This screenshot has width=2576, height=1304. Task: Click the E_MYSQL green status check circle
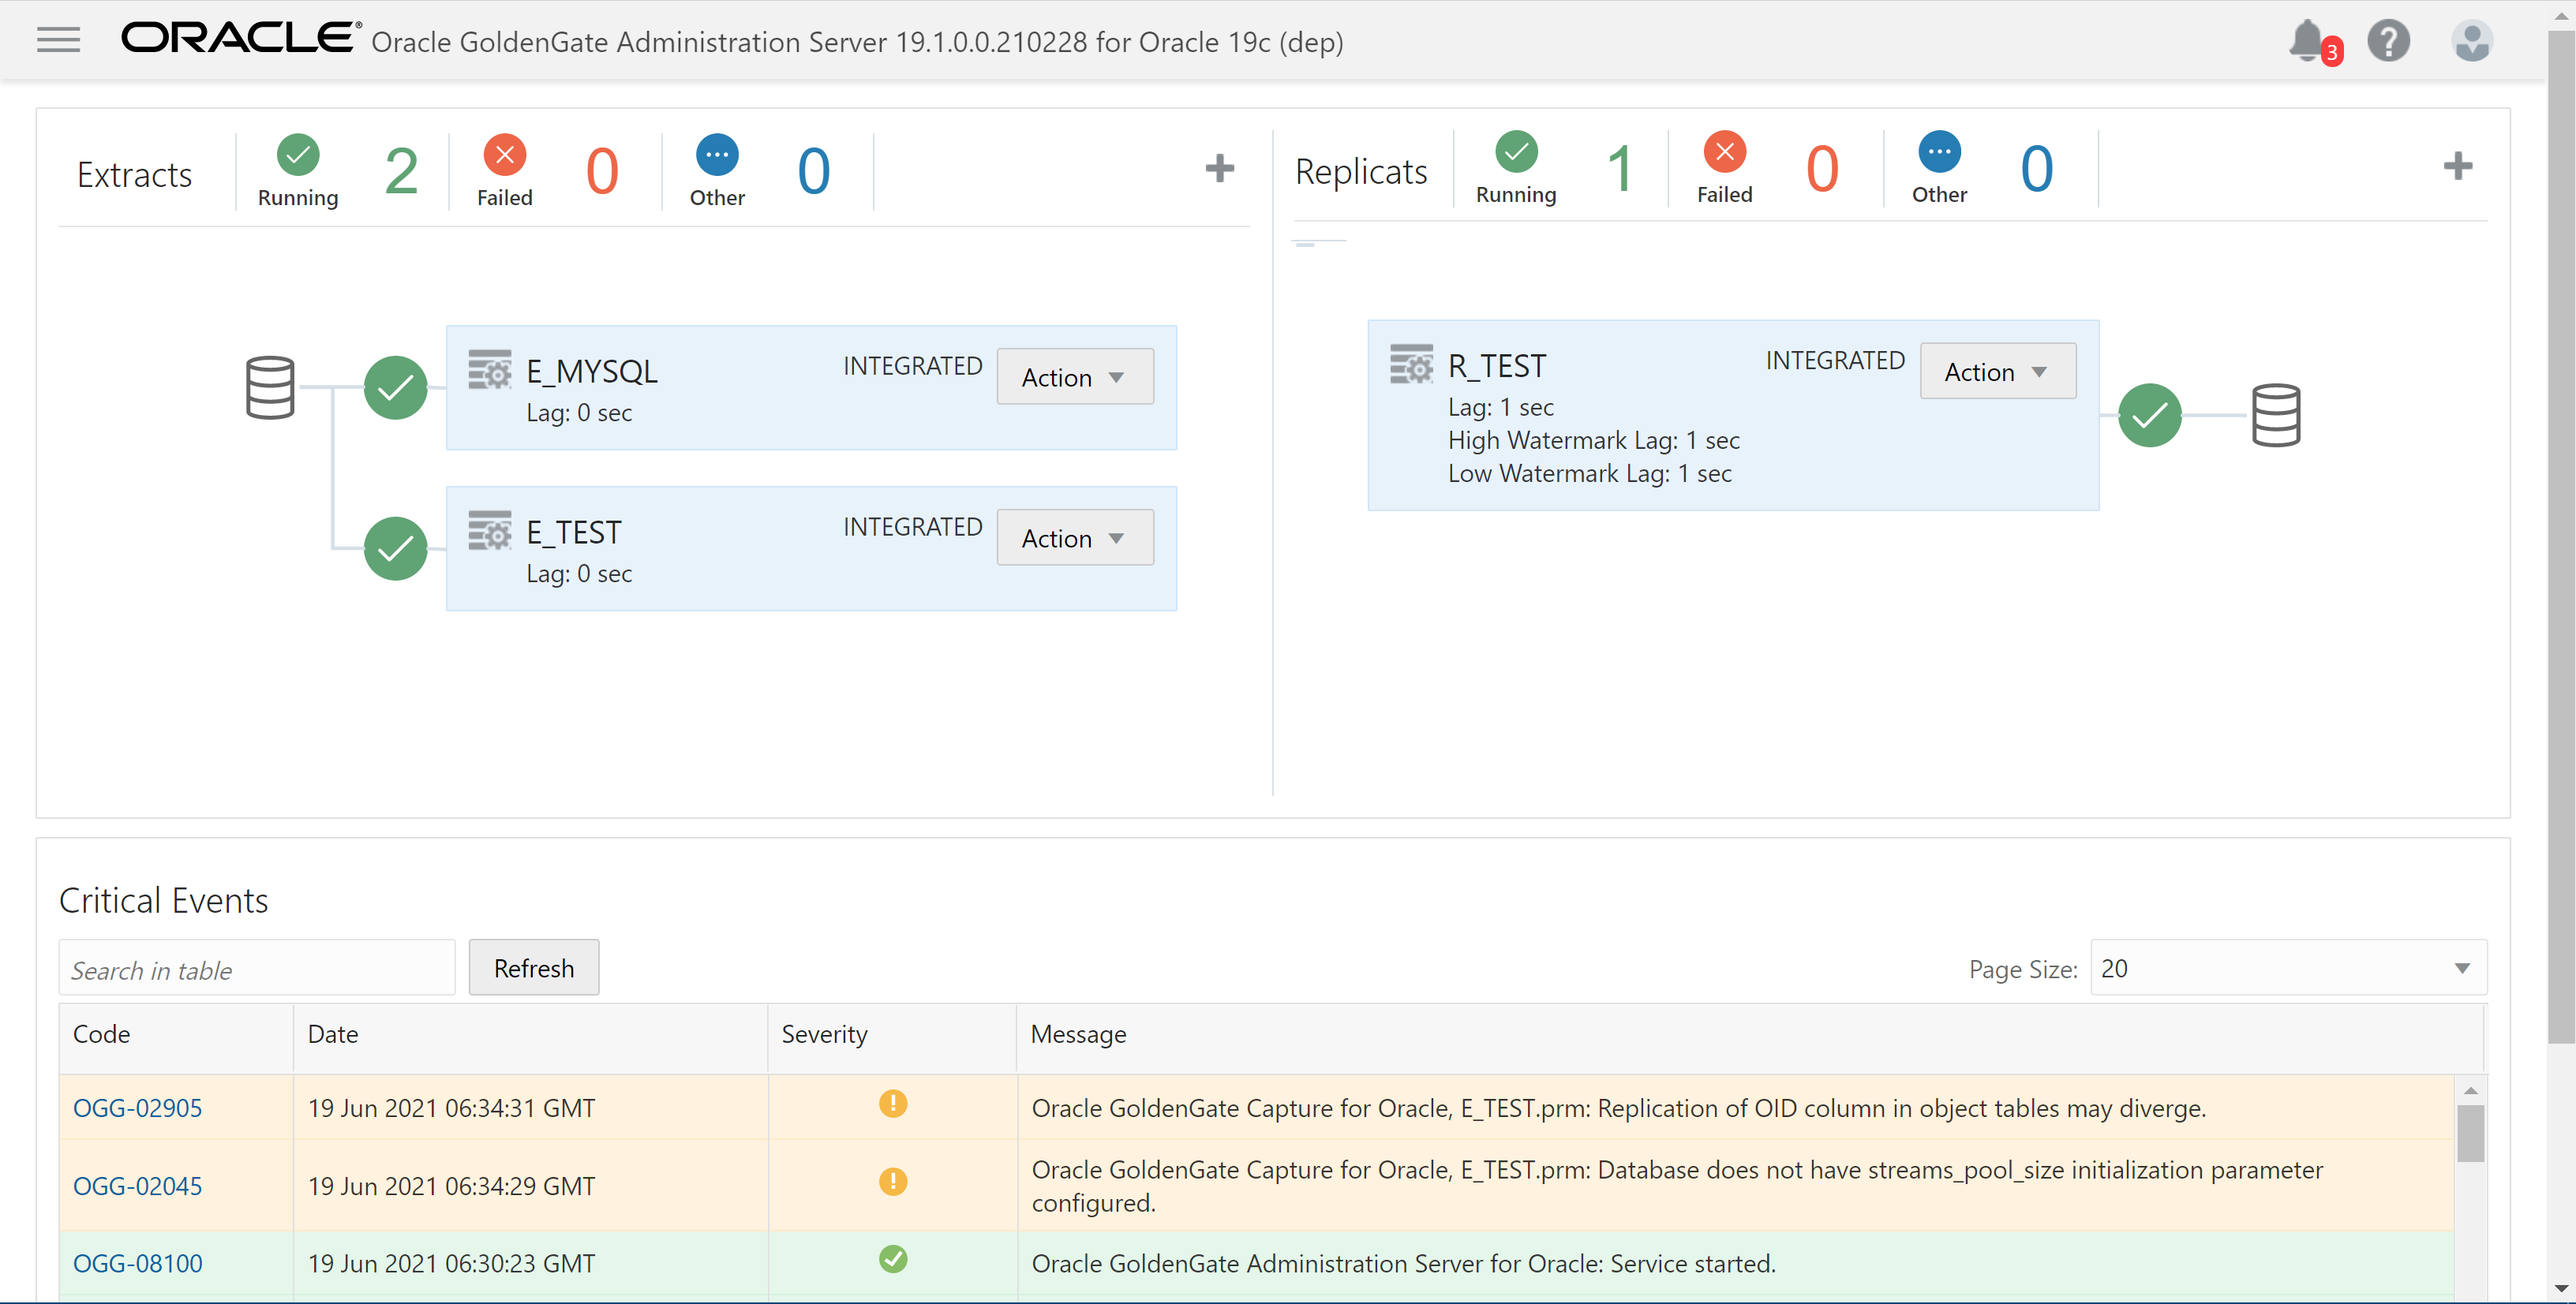tap(395, 387)
